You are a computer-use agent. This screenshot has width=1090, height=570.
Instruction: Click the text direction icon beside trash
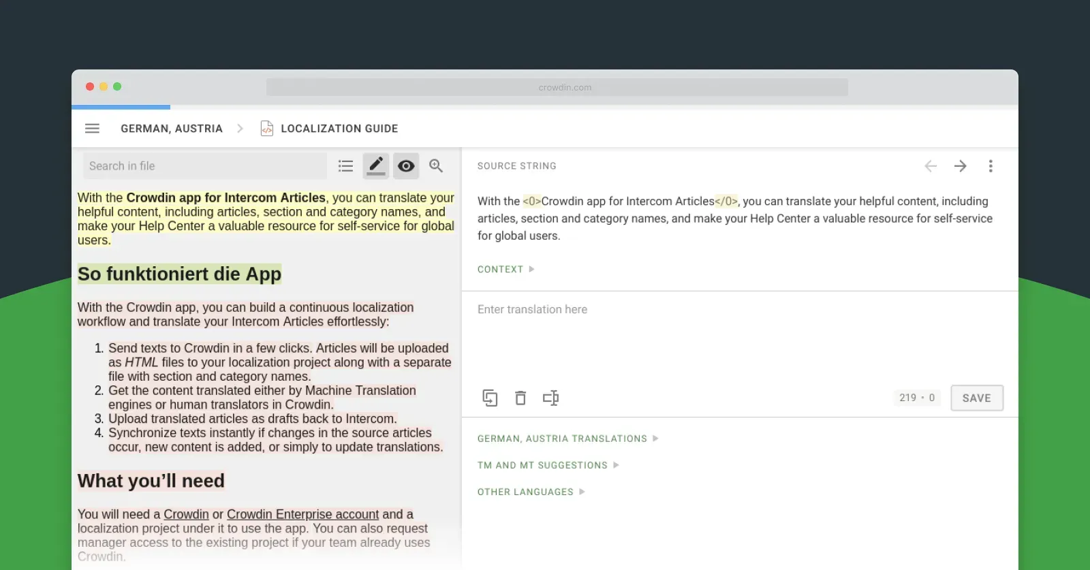pos(550,398)
